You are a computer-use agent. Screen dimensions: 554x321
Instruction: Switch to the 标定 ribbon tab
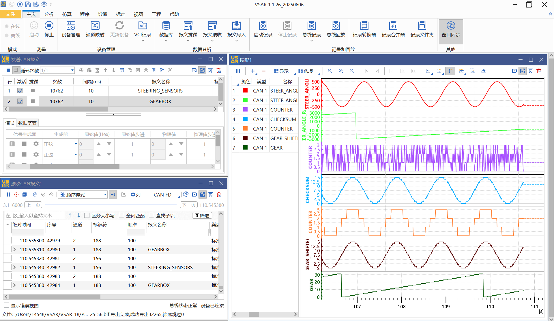coord(120,14)
